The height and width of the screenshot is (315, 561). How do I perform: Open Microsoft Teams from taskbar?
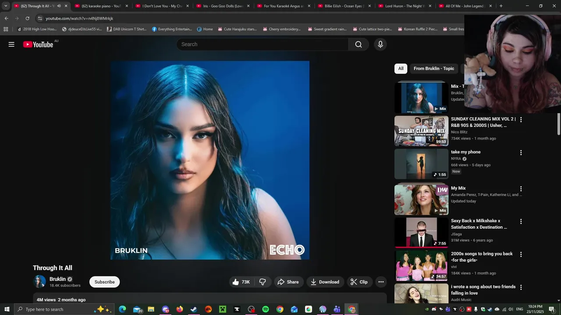click(337, 309)
